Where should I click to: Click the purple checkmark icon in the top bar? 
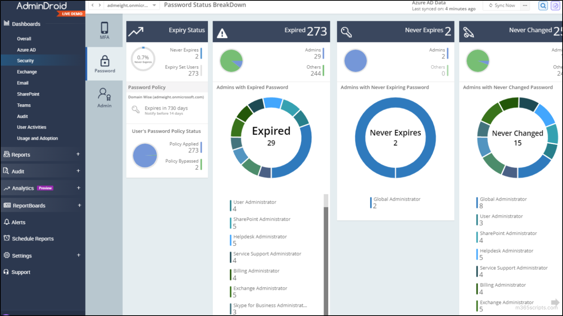point(555,6)
